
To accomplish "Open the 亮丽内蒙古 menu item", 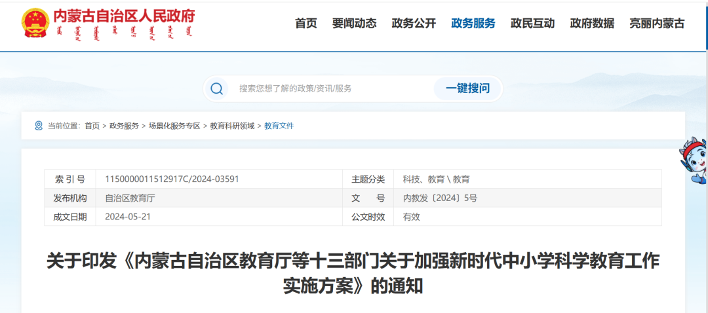I will [657, 24].
